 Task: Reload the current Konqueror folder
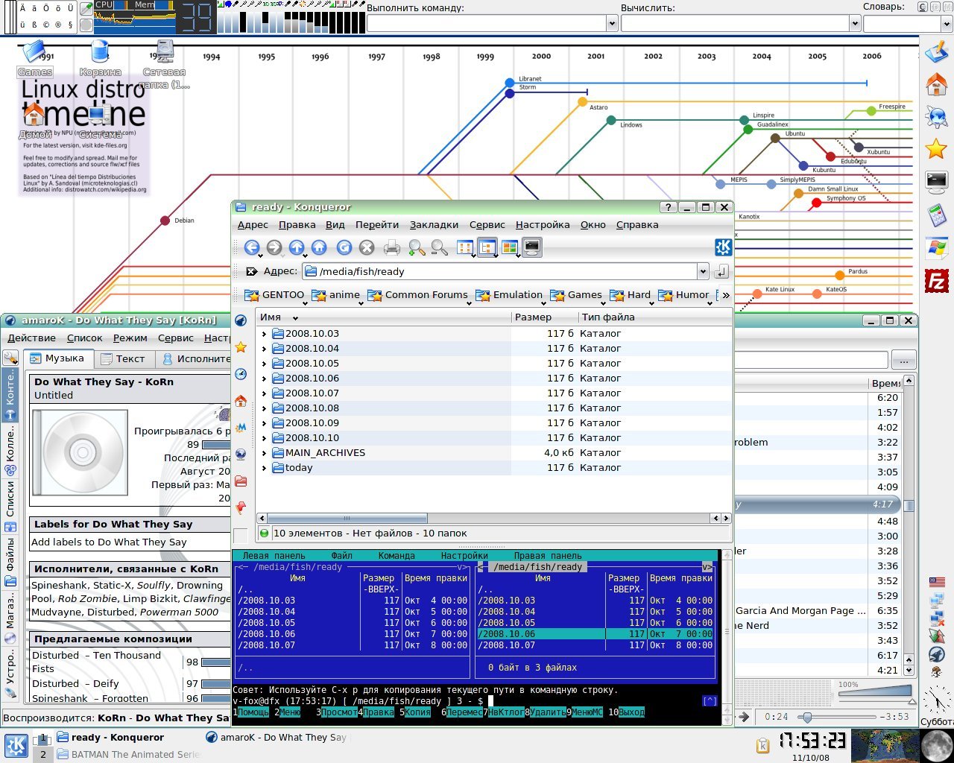(x=344, y=247)
